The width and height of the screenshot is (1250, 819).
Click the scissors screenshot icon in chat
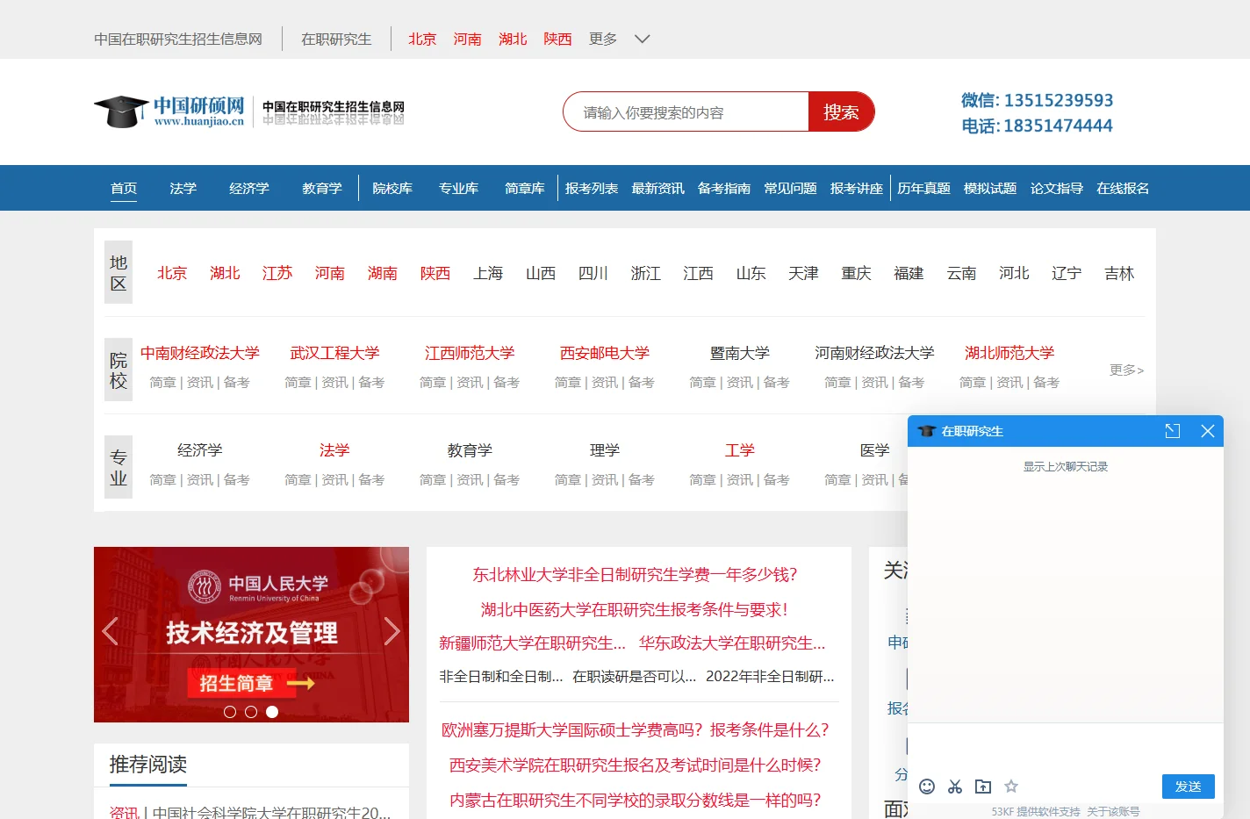(955, 787)
